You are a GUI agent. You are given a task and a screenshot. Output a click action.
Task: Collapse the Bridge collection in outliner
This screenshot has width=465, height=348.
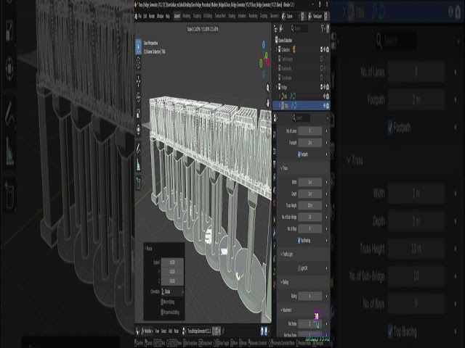coord(277,87)
